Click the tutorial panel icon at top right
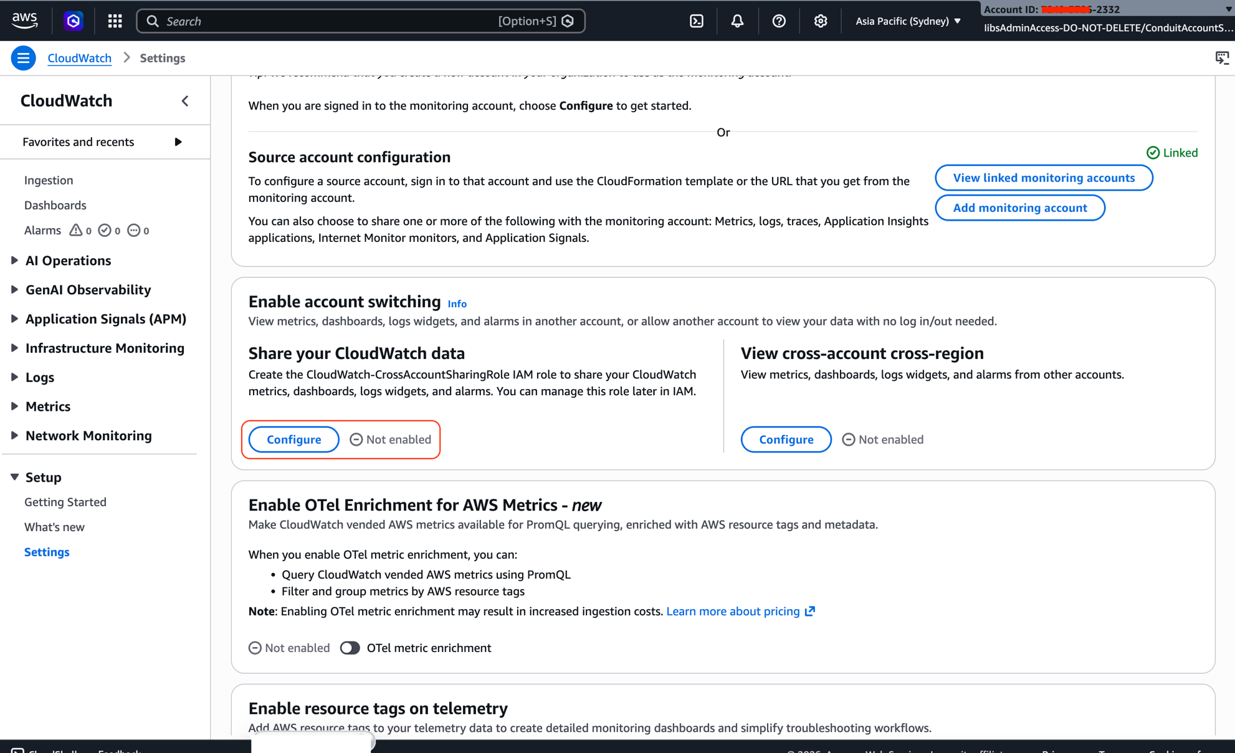The image size is (1235, 753). pos(1222,58)
